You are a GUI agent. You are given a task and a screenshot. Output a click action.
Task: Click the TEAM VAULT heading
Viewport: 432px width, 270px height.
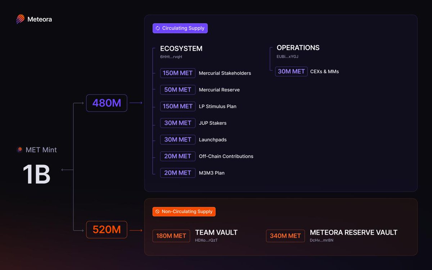(216, 233)
